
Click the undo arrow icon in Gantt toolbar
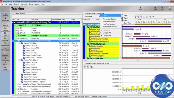153,17
